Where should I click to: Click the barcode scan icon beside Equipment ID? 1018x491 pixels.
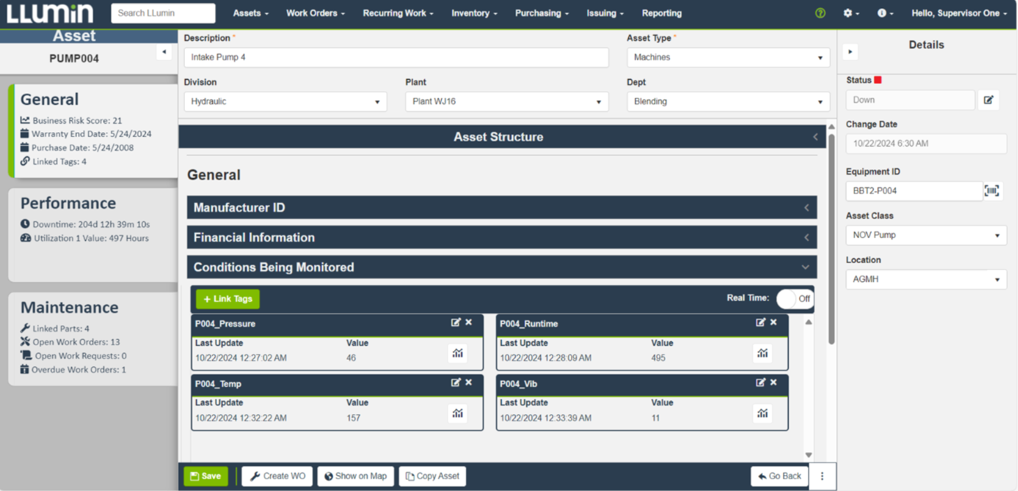992,190
